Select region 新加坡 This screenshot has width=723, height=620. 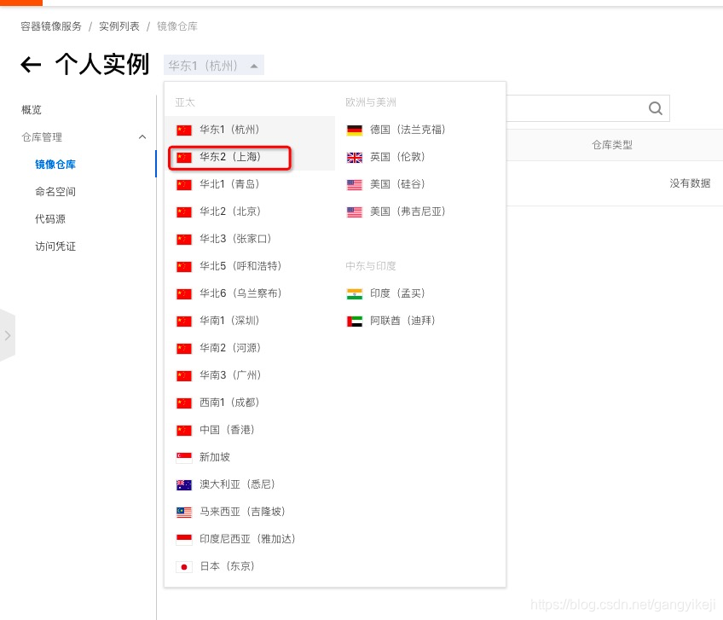click(250, 457)
